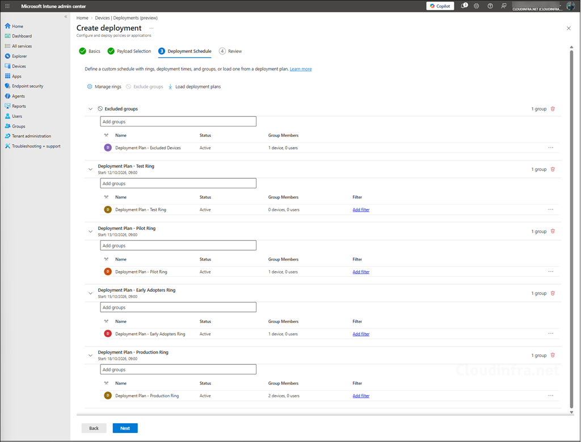581x442 pixels.
Task: Open Agents in sidebar
Action: click(x=15, y=96)
